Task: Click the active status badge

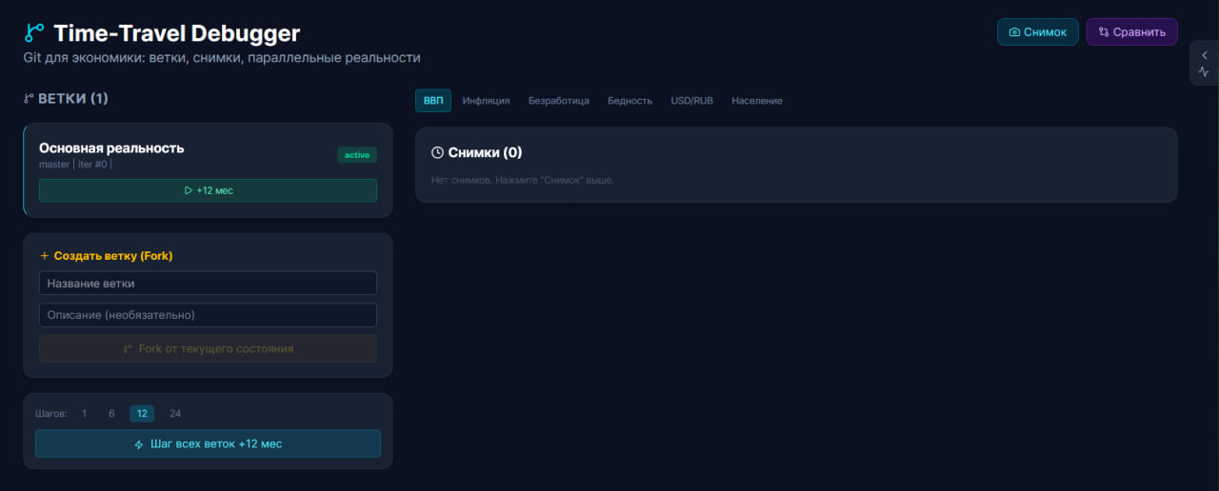Action: (x=357, y=155)
